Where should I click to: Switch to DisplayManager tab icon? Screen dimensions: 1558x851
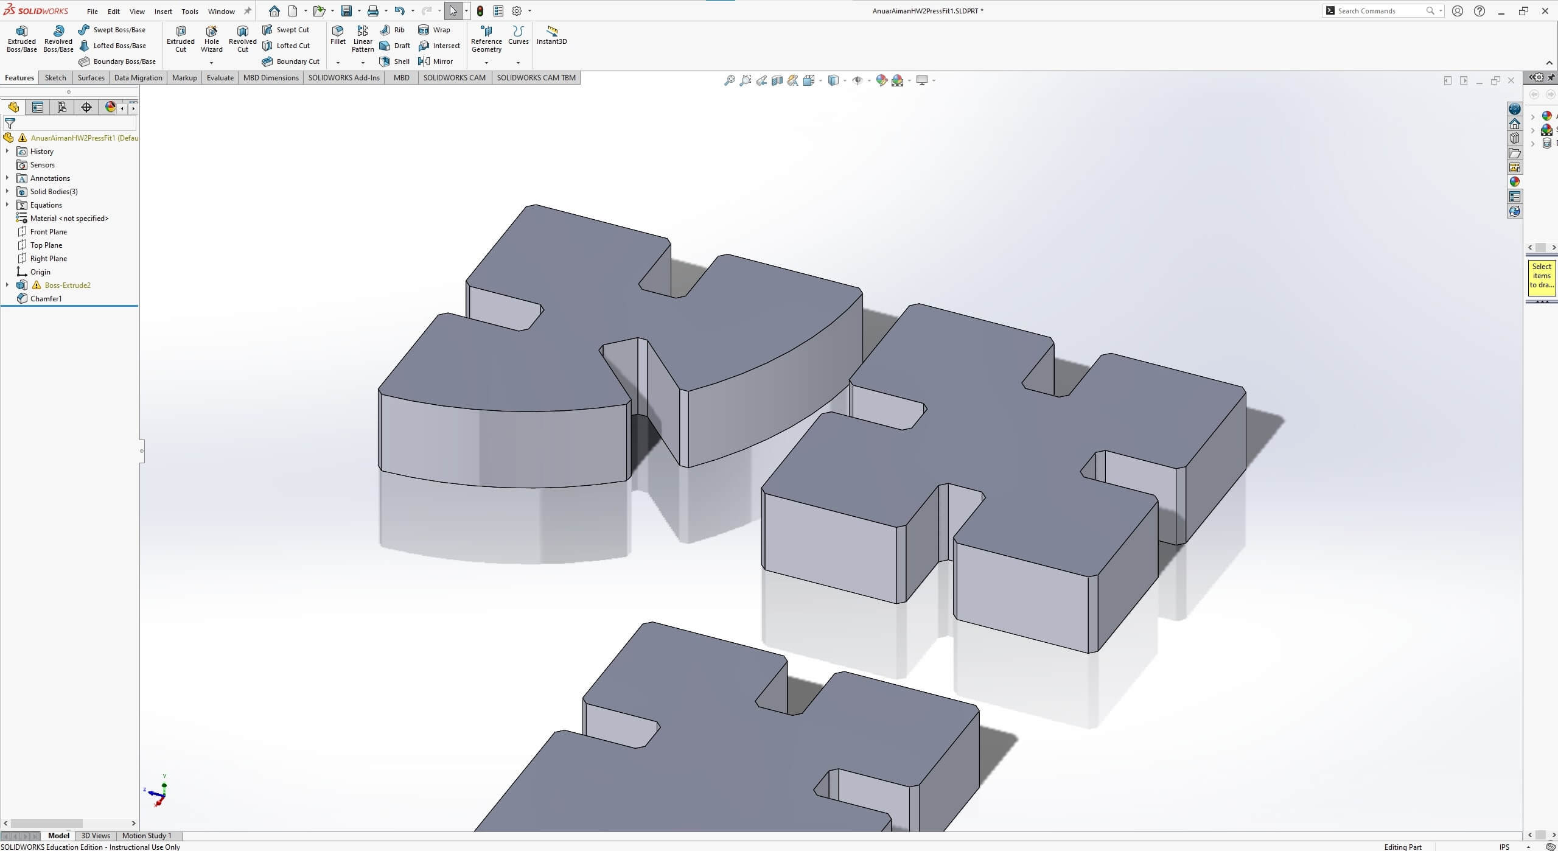click(110, 108)
